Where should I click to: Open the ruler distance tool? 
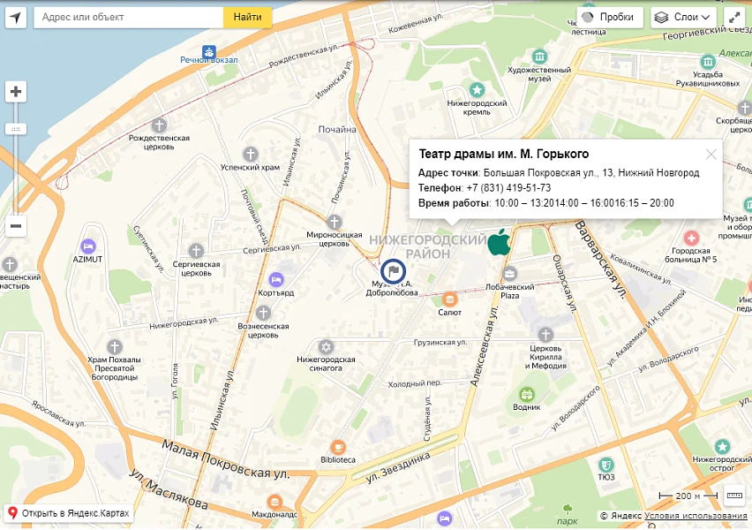(x=734, y=496)
